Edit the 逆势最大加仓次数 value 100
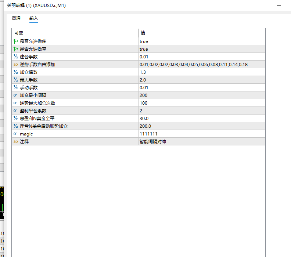The width and height of the screenshot is (291, 257). coord(202,103)
